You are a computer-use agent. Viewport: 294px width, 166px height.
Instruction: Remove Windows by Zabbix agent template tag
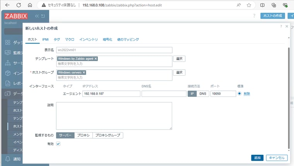[x=96, y=59]
